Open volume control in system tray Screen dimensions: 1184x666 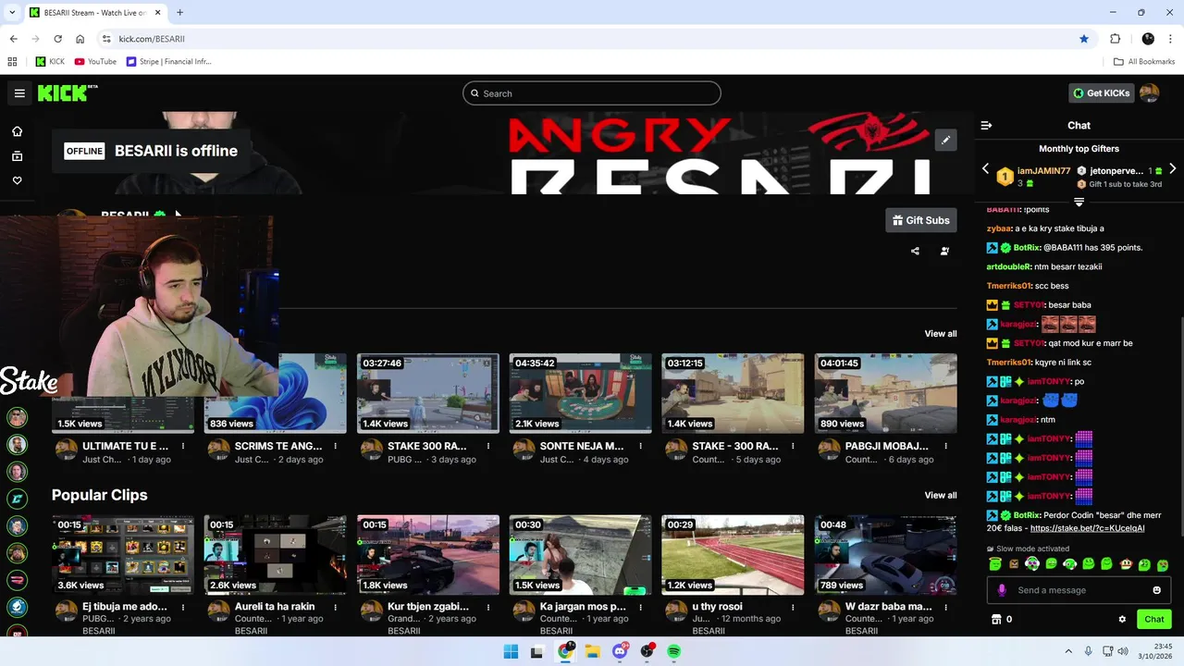coord(1123,651)
